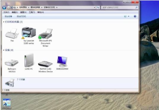159x110 pixels.
Task: Open the help question mark icon
Action: [135, 16]
